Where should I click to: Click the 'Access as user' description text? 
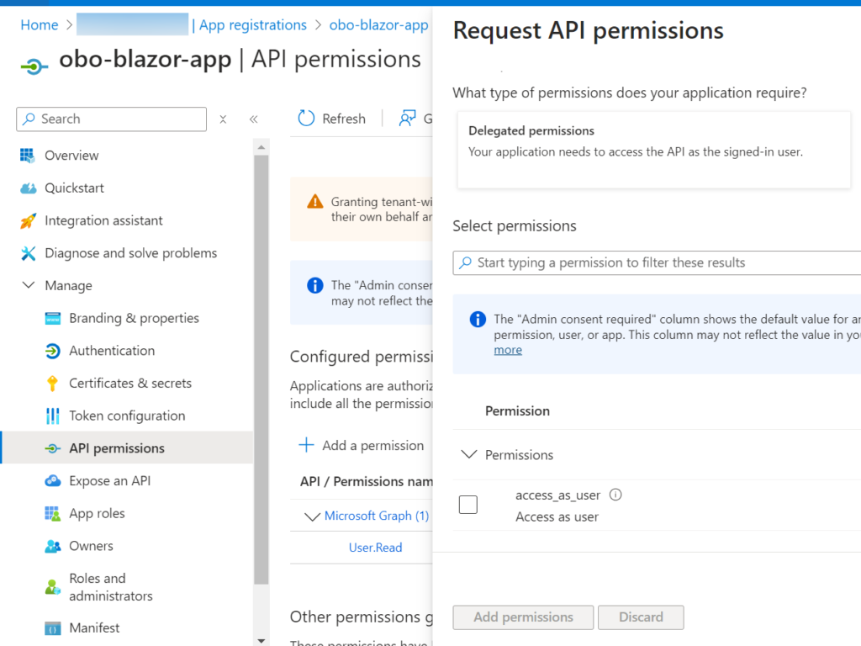(557, 517)
